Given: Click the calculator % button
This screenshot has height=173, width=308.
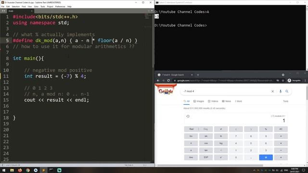Looking at the screenshot, I should (x=266, y=129).
